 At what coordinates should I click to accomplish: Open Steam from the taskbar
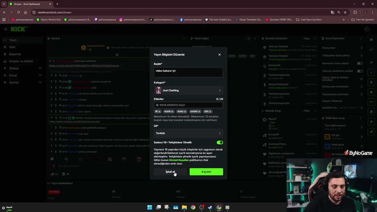pos(210,207)
